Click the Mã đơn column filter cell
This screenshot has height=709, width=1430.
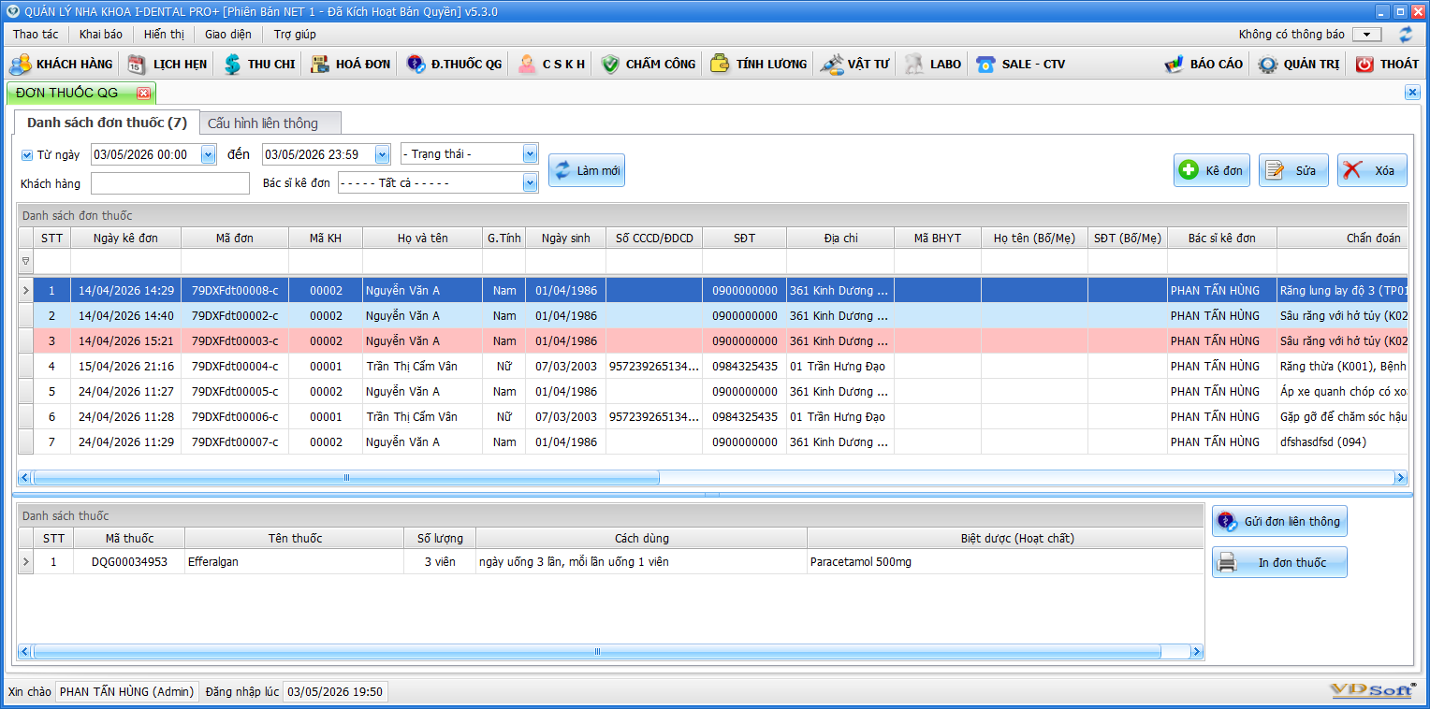(x=235, y=261)
